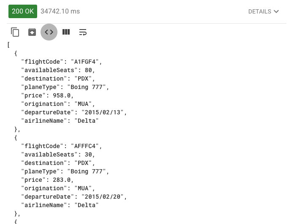Click the price 958.0 value
291x224 pixels.
(62, 95)
